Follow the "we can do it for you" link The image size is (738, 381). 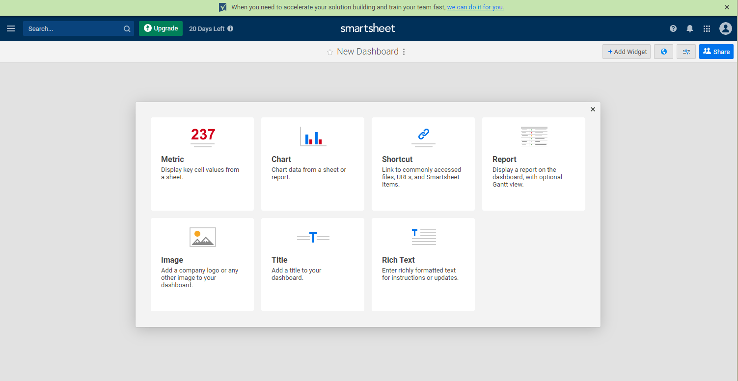tap(475, 7)
